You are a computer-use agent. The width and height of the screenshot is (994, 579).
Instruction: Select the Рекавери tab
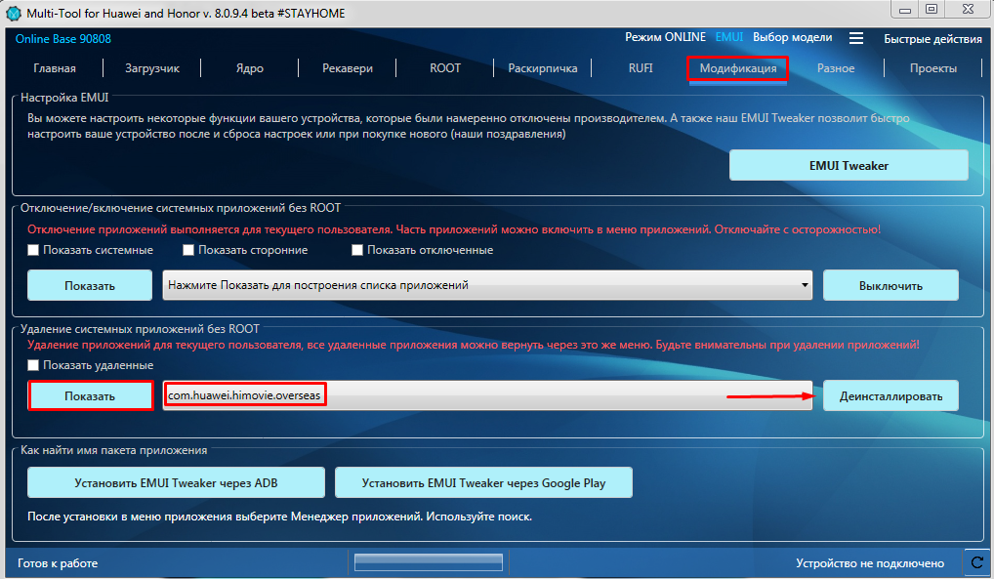(x=348, y=68)
